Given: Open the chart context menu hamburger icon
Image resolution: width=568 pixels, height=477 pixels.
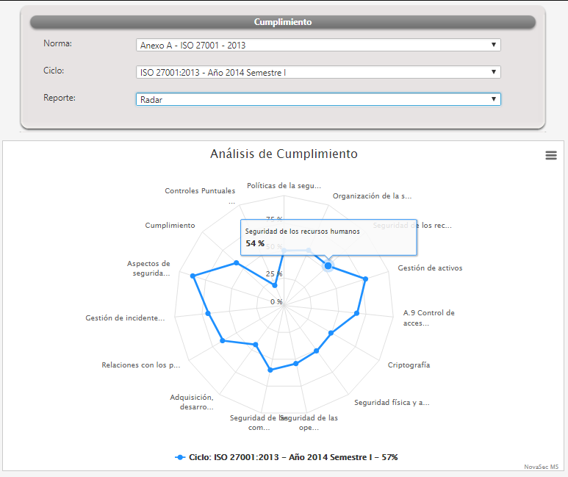Looking at the screenshot, I should (551, 155).
